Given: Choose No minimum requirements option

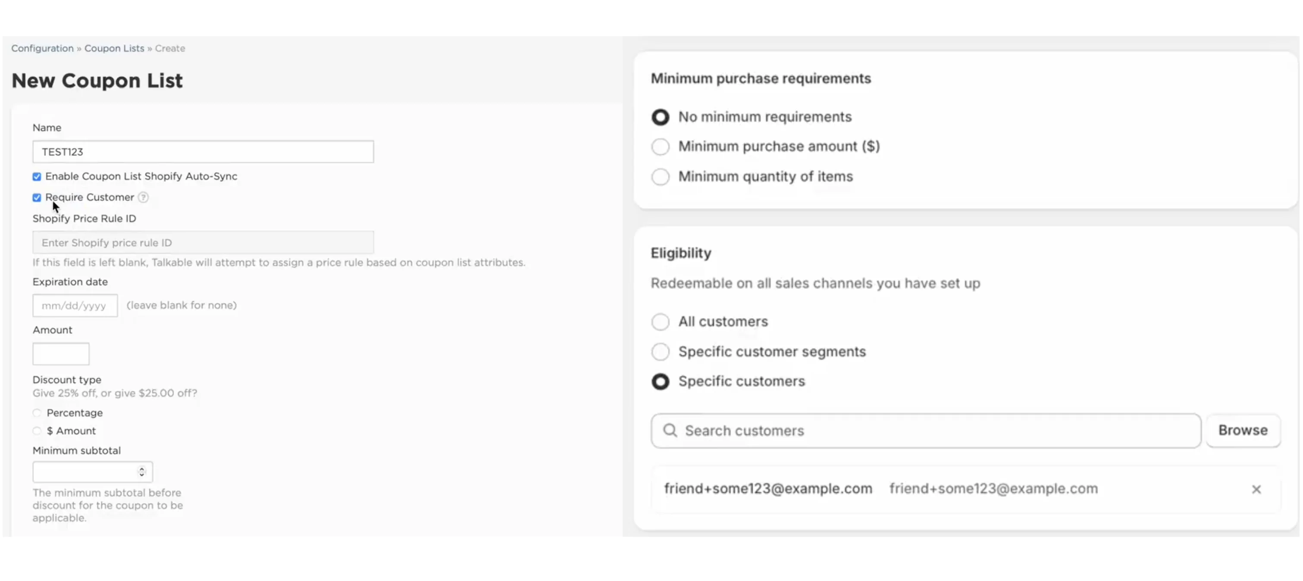Looking at the screenshot, I should [660, 117].
